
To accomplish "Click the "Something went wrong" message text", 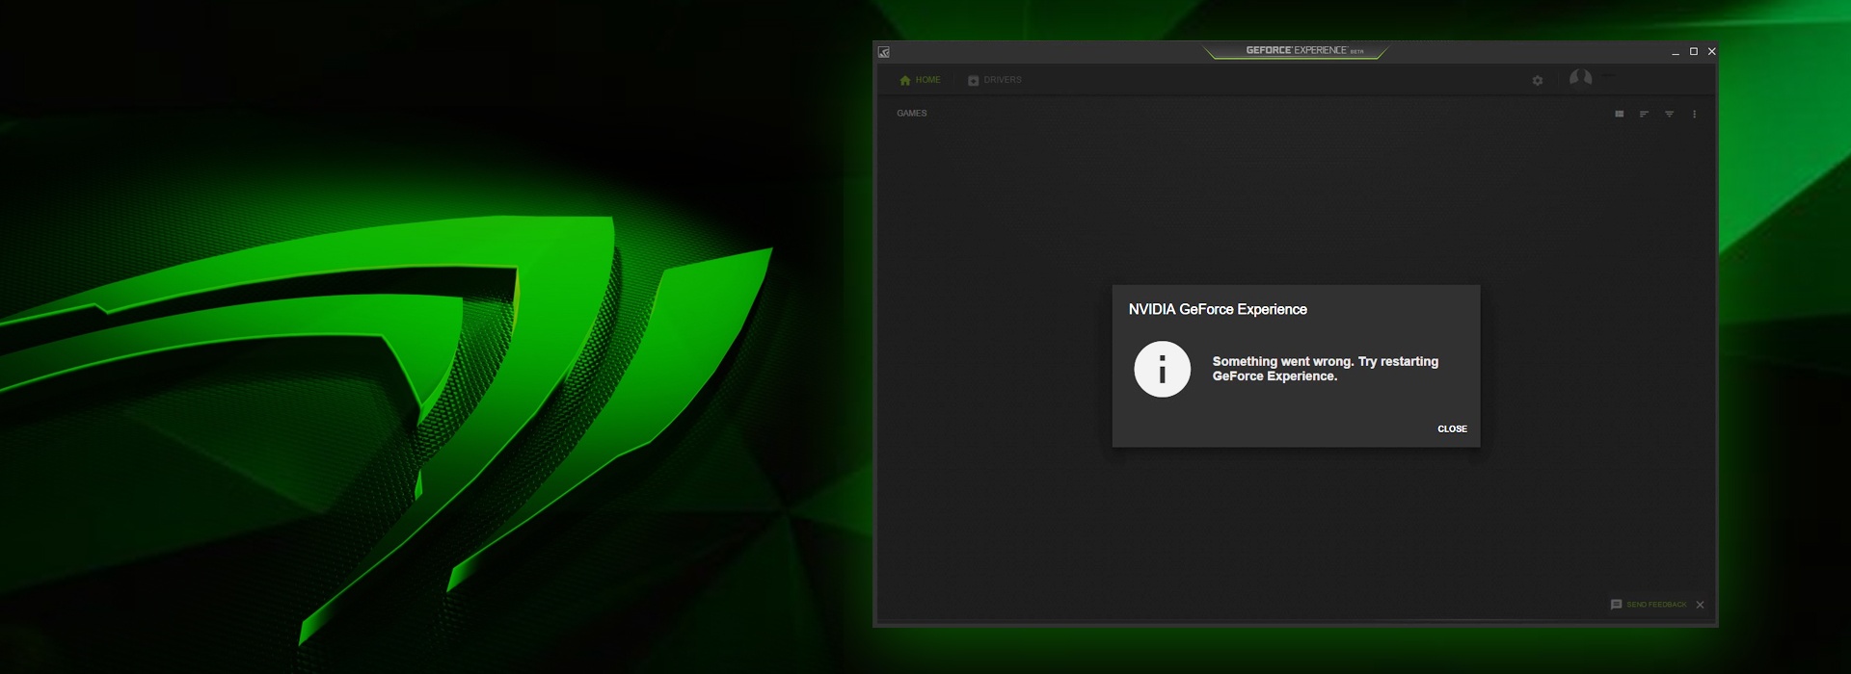I will coord(1325,369).
